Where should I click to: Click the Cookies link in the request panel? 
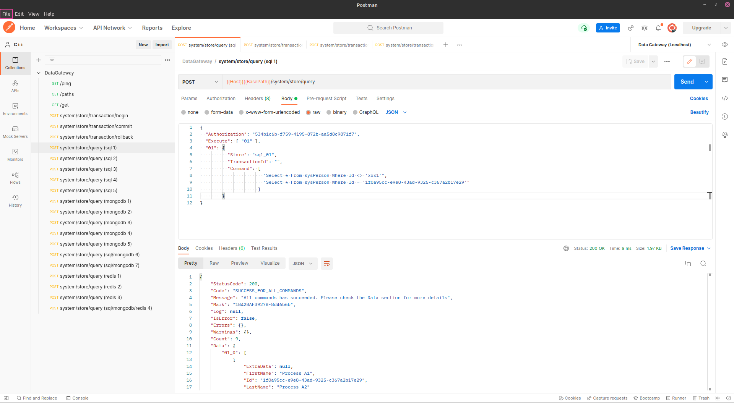tap(699, 99)
